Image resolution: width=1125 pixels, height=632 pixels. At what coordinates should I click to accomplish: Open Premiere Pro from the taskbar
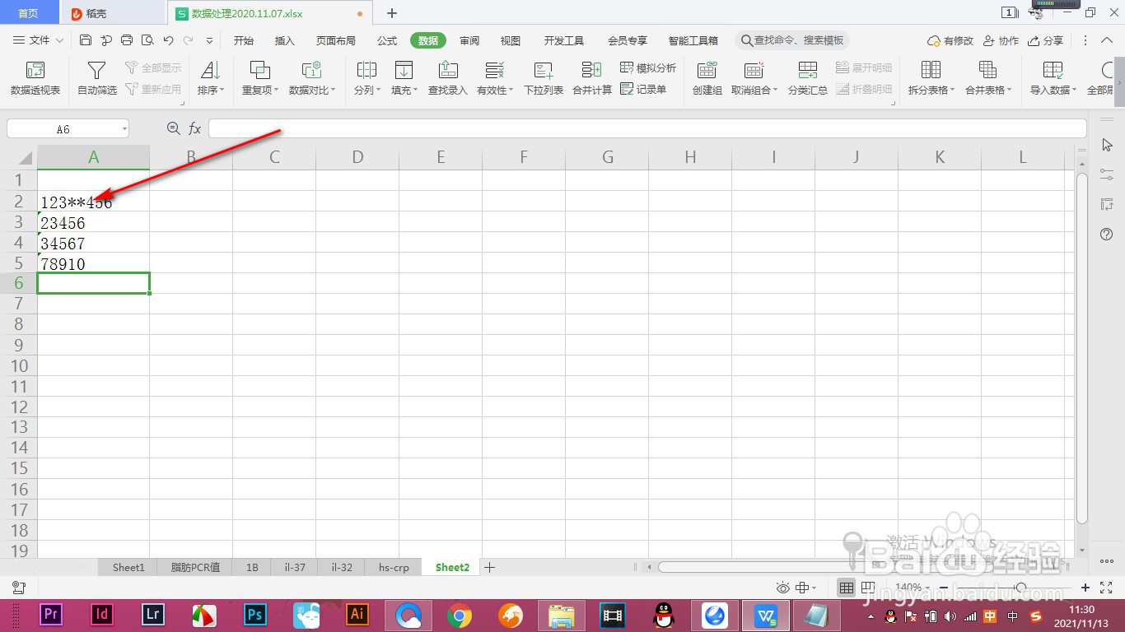51,615
